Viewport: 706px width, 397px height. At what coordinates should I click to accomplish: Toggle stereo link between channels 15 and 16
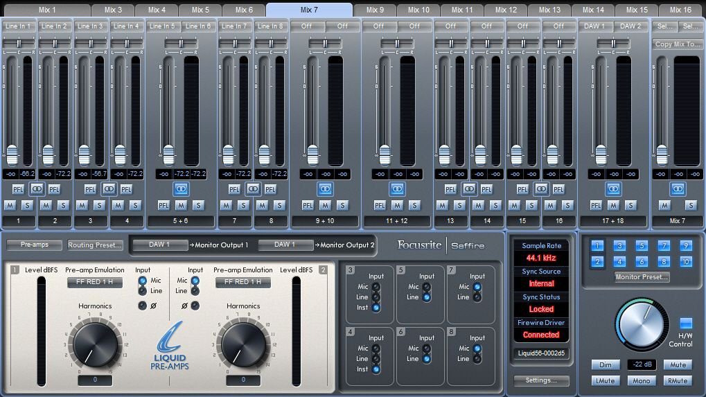540,189
